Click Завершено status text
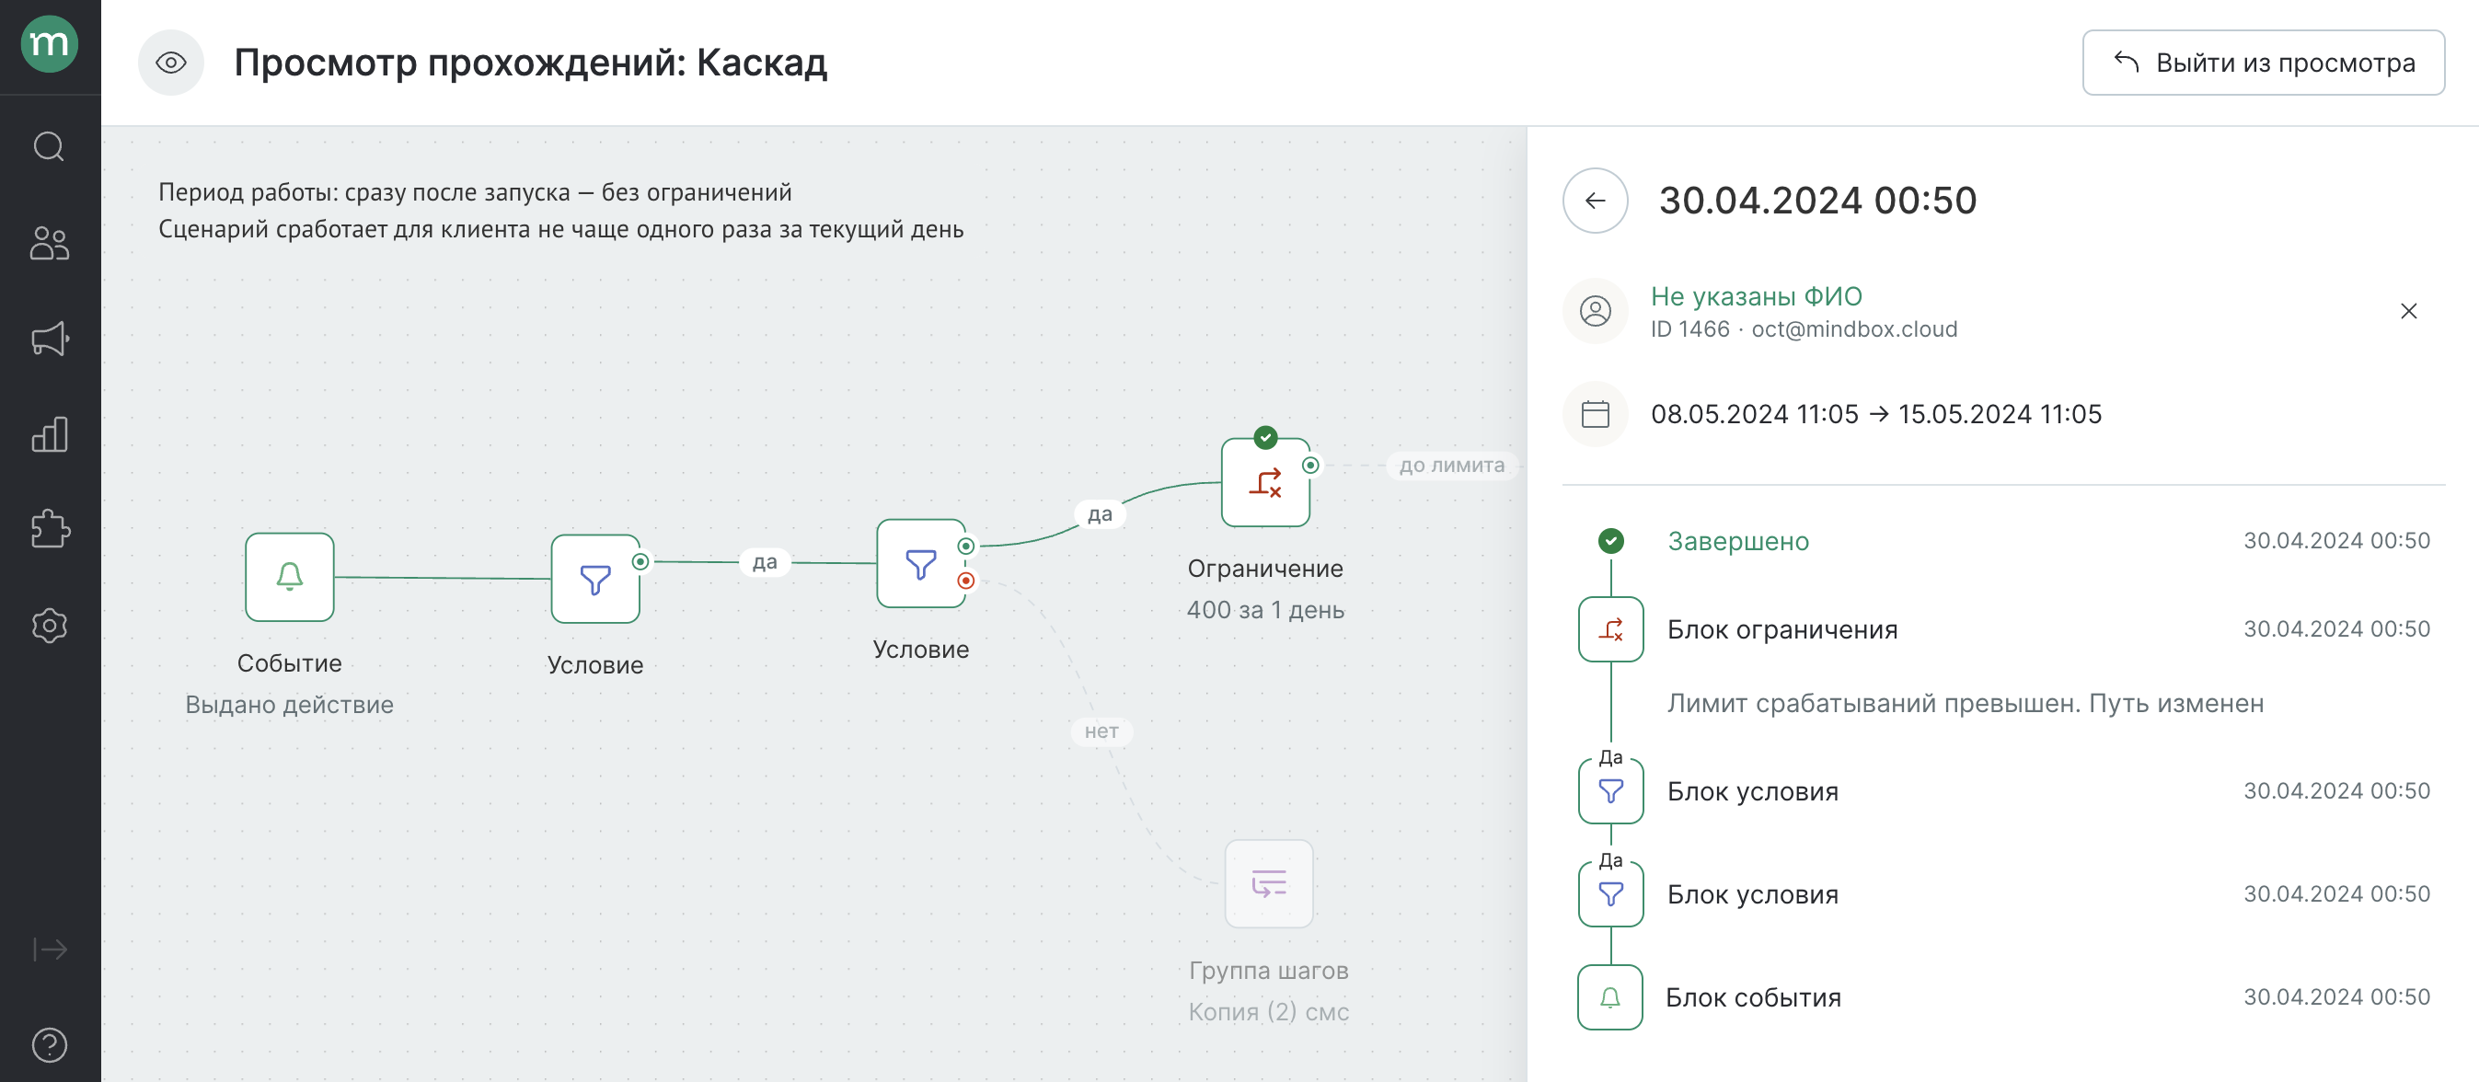 point(1738,541)
